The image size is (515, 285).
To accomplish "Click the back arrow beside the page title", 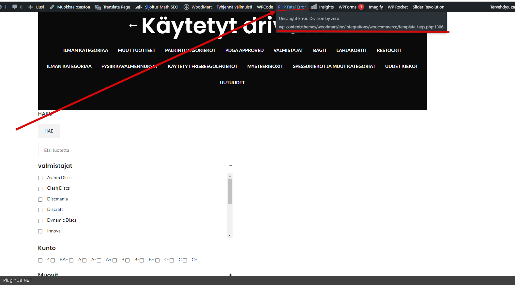I will (x=133, y=25).
